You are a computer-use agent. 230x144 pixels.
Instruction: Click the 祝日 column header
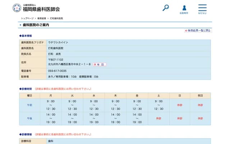(x=200, y=95)
